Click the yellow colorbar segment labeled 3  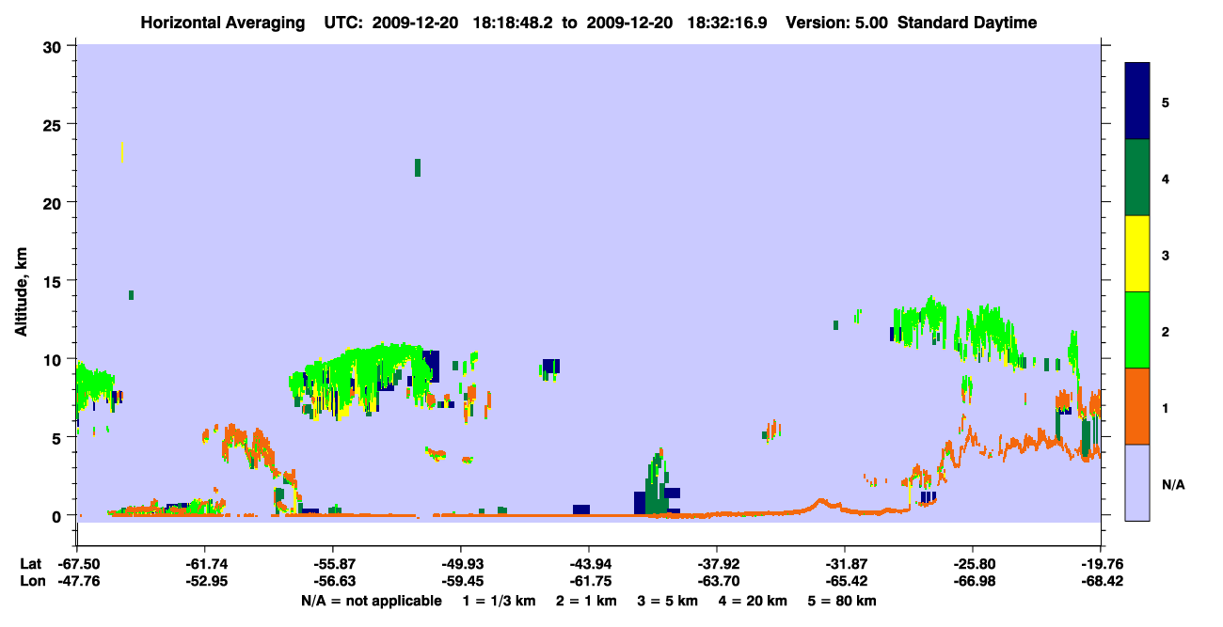pyautogui.click(x=1138, y=254)
